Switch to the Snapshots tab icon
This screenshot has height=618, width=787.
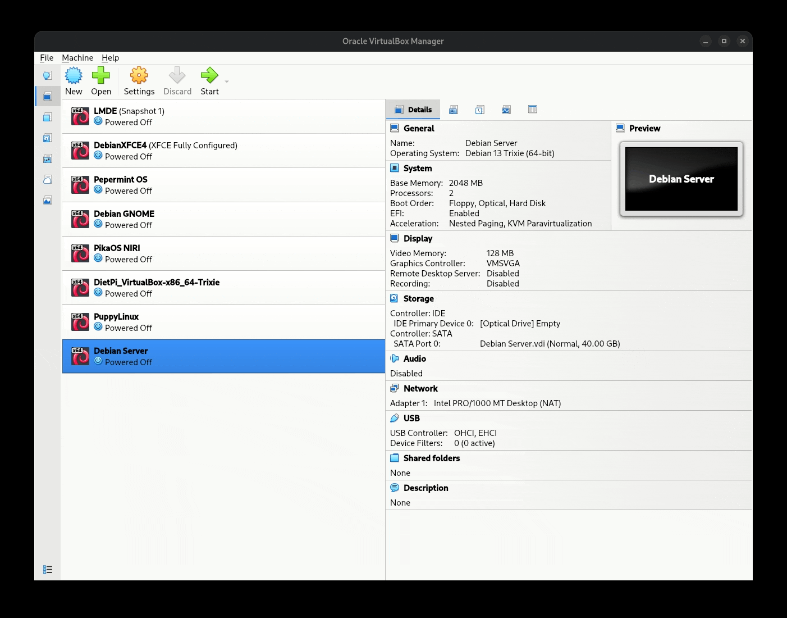tap(454, 110)
